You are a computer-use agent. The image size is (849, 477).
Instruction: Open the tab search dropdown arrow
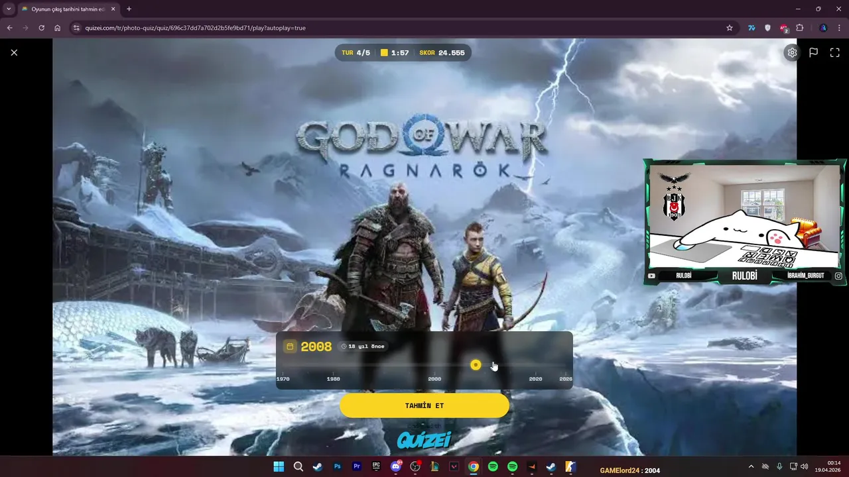click(x=9, y=9)
